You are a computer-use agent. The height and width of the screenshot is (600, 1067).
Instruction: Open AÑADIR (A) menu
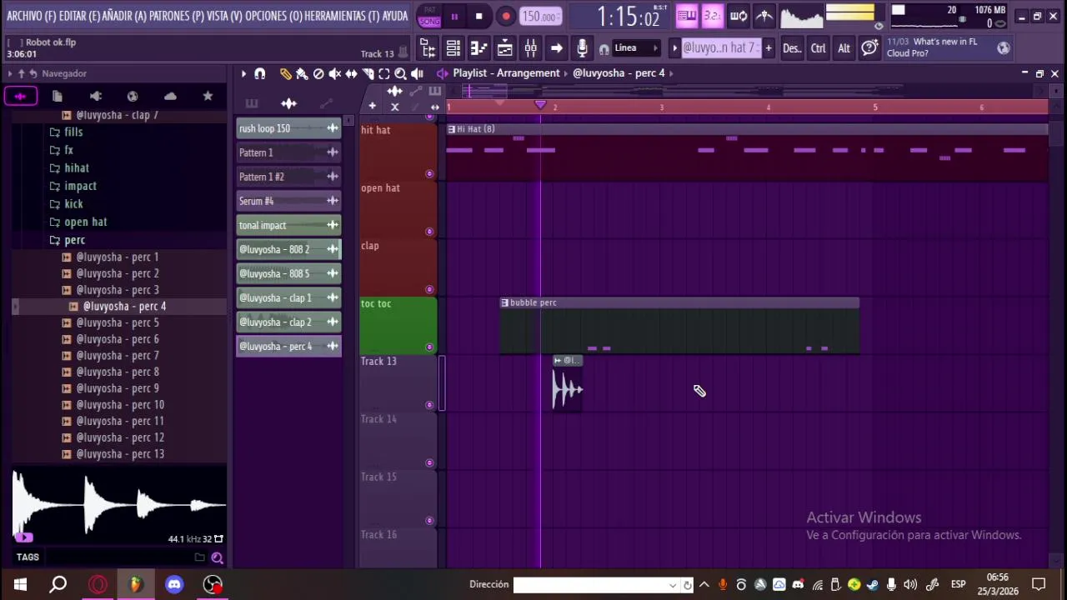124,16
